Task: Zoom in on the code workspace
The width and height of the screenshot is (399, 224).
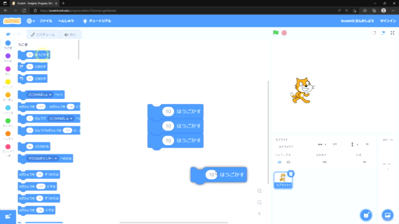Action: [x=259, y=191]
